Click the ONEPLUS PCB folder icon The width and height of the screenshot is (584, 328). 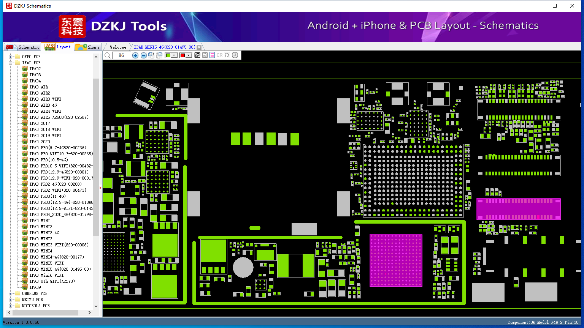coord(17,293)
